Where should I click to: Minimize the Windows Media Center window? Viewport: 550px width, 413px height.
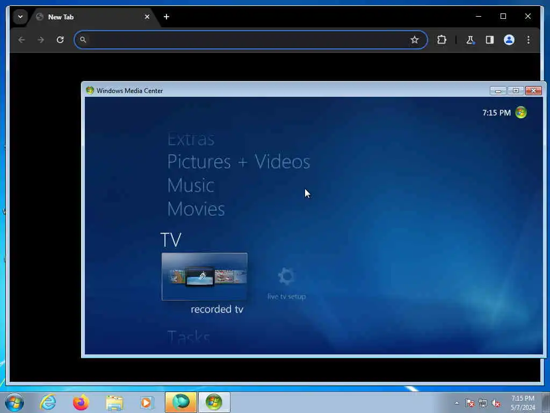(x=498, y=90)
